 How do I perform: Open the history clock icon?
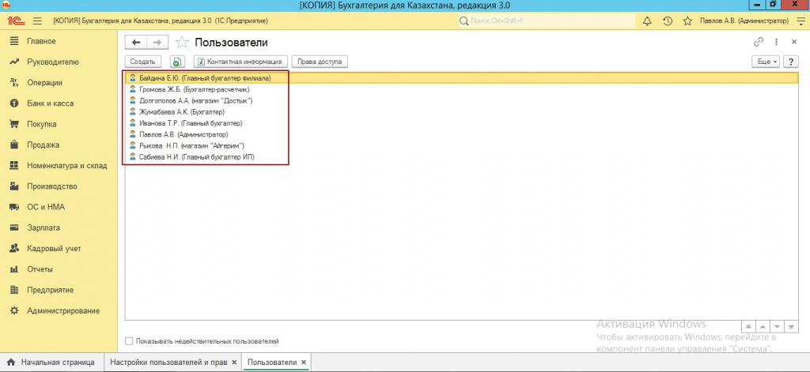pyautogui.click(x=668, y=21)
